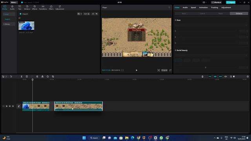This screenshot has height=141, width=251.
Task: Open the Text tool panel
Action: coord(20,7)
